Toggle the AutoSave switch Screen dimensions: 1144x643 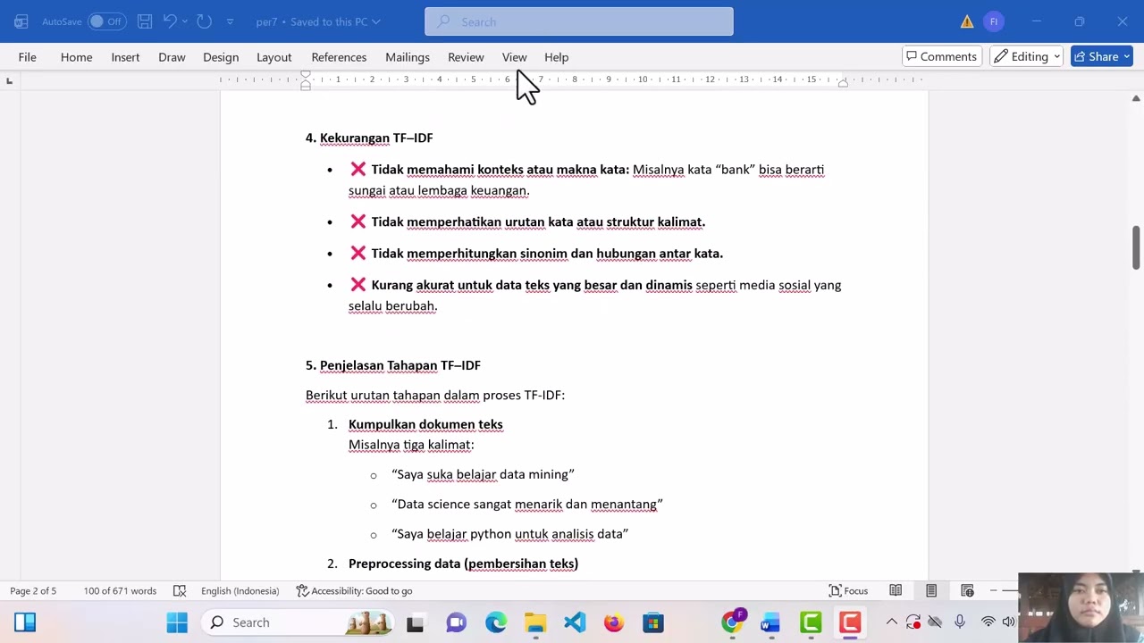point(107,21)
